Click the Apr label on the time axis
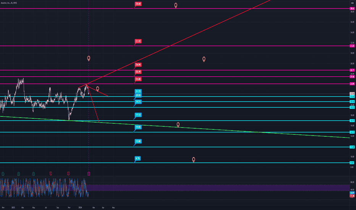Image resolution: width=356 pixels, height=210 pixels. click(x=103, y=207)
